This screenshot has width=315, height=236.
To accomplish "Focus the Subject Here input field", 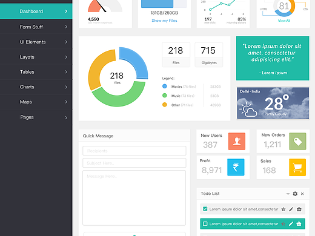I will tap(134, 163).
